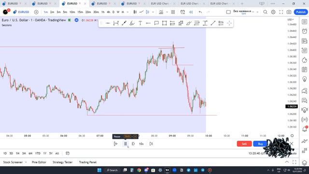
Task: Select the 1h timeframe
Action: click(x=103, y=12)
